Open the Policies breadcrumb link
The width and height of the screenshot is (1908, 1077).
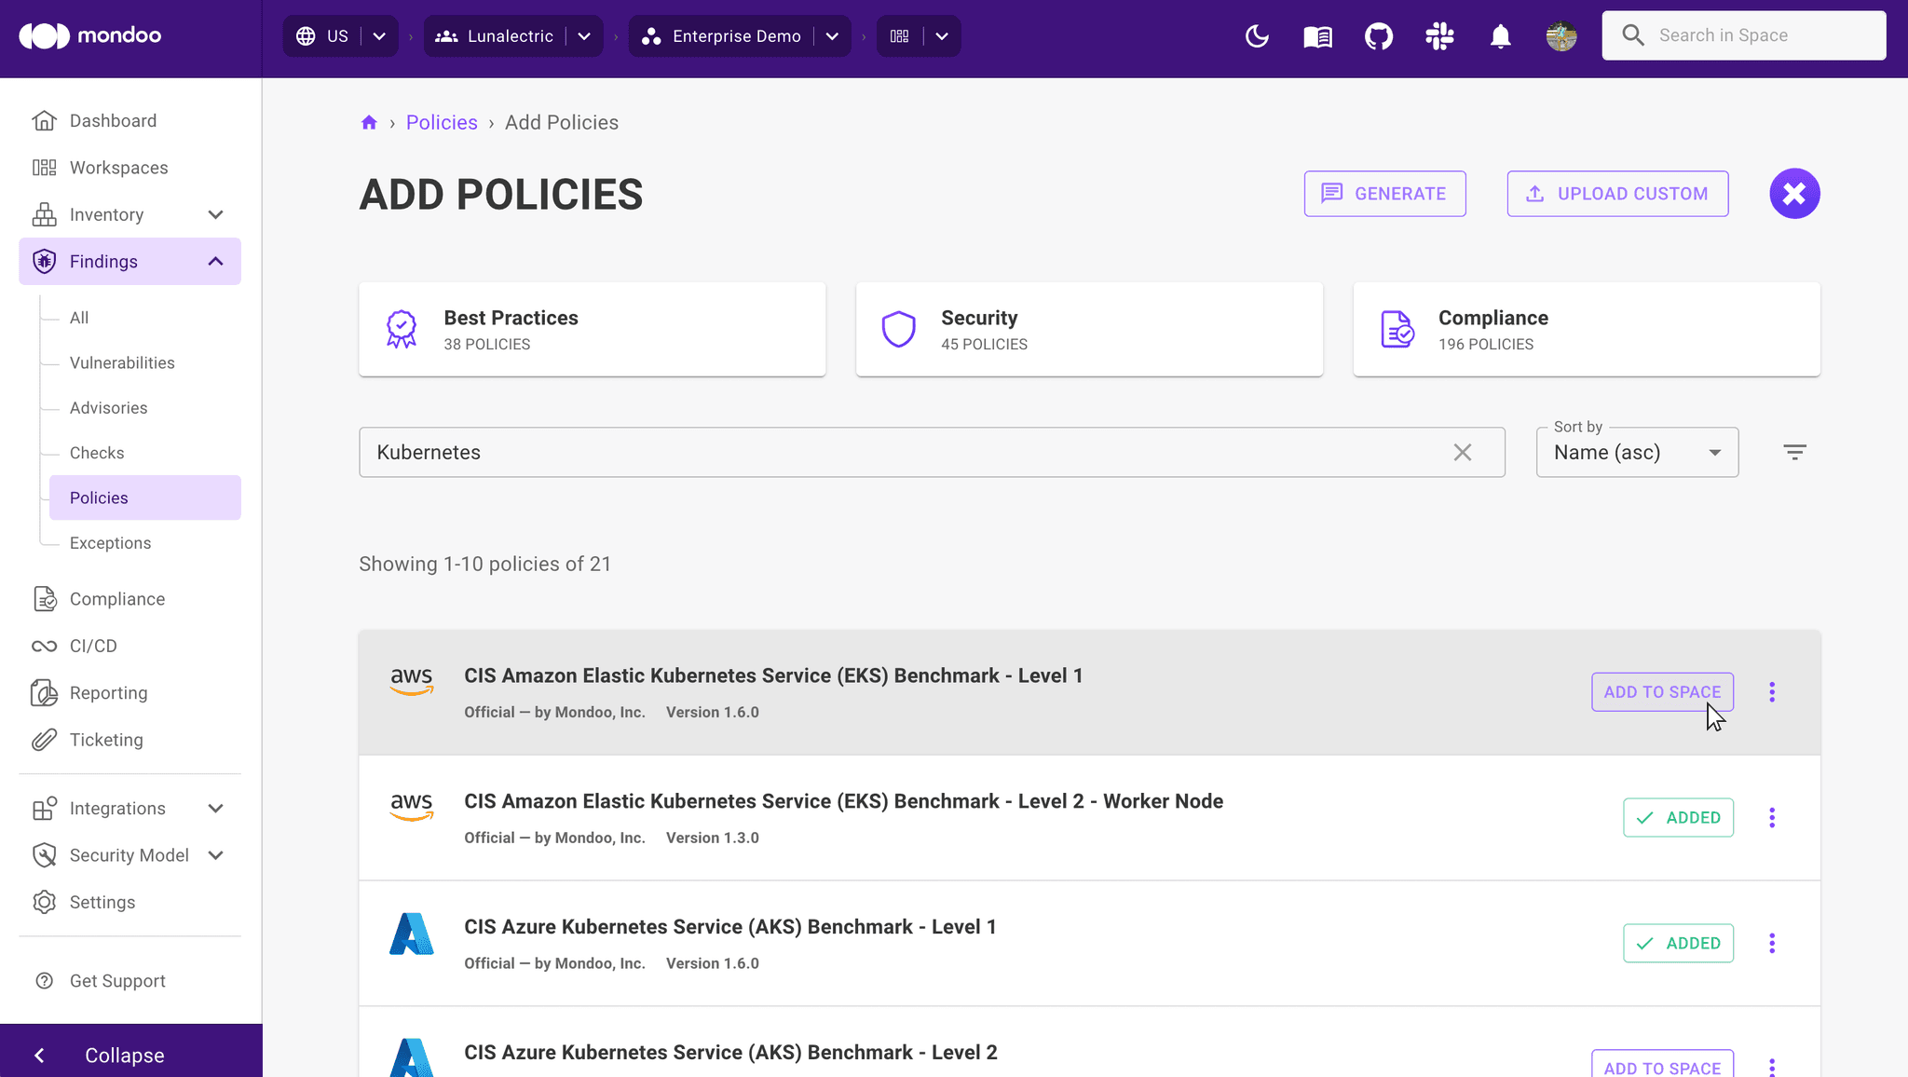coord(442,122)
